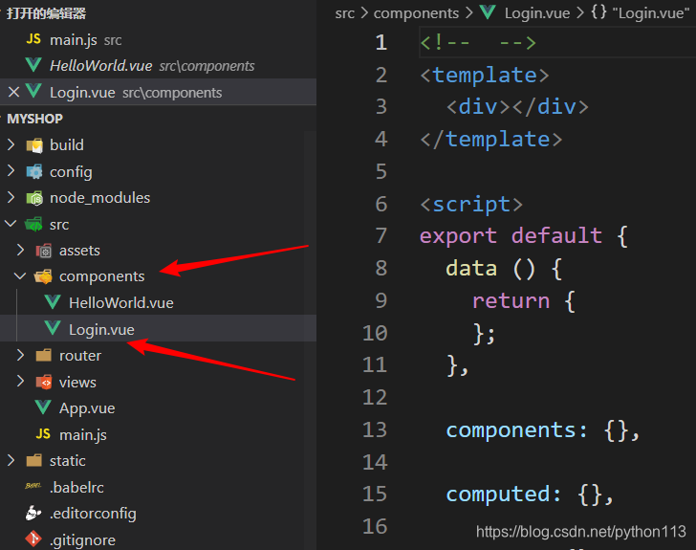Click the components breadcrumb segment
The height and width of the screenshot is (550, 696).
[416, 12]
